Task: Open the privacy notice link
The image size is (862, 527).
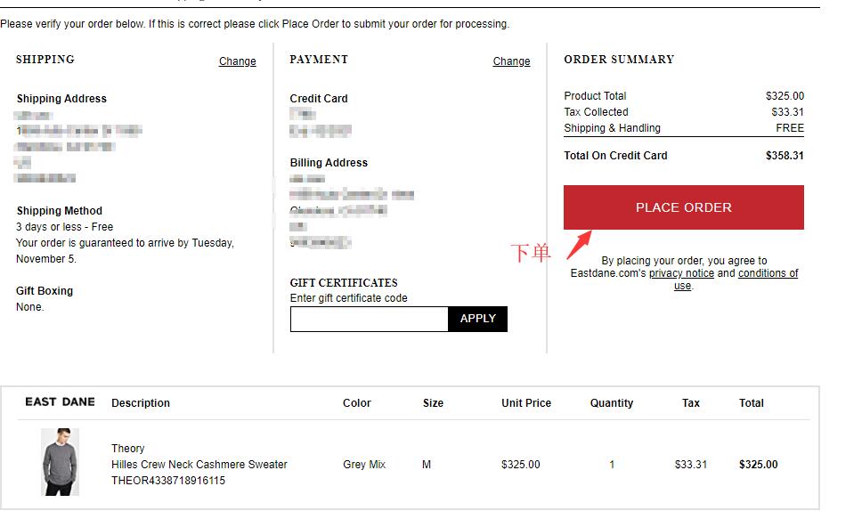Action: pos(681,273)
